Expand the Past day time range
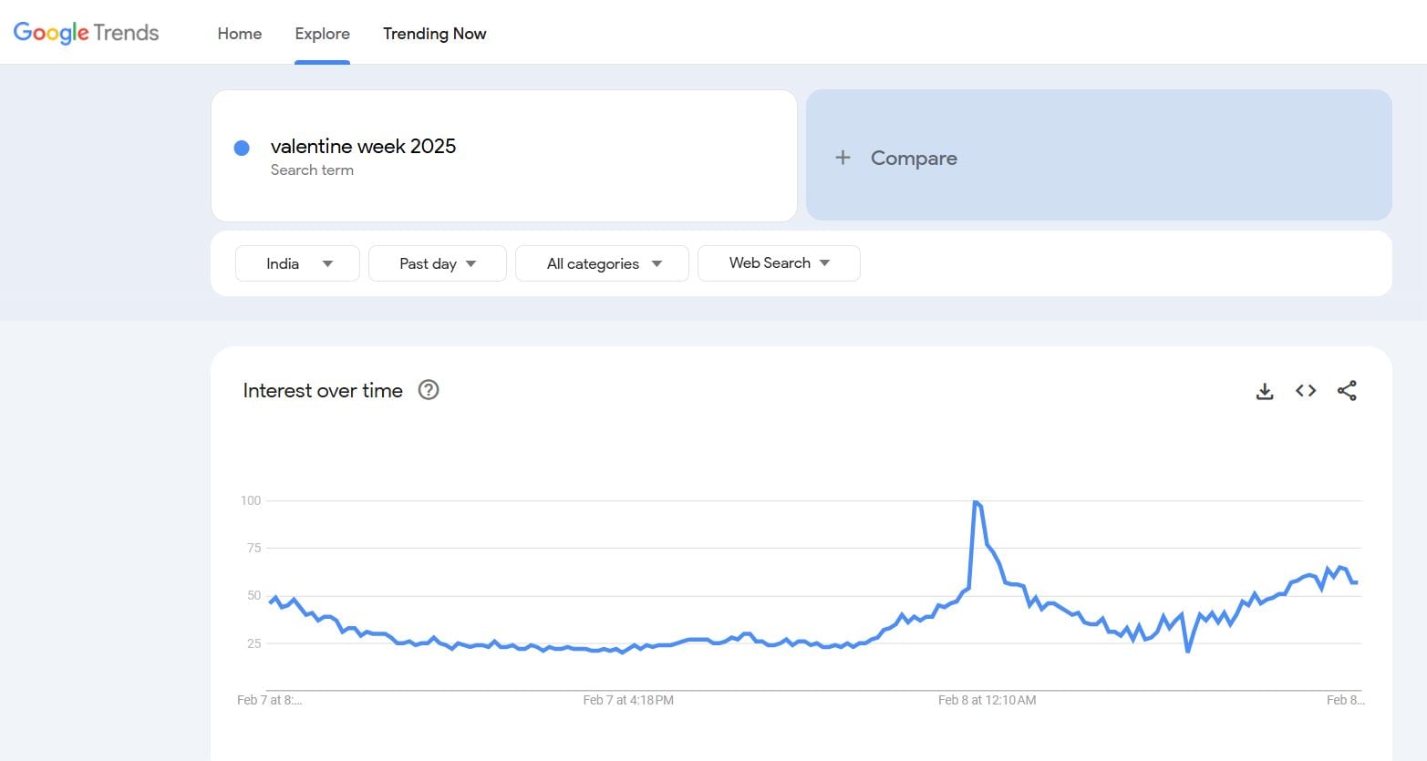1427x761 pixels. coord(437,263)
